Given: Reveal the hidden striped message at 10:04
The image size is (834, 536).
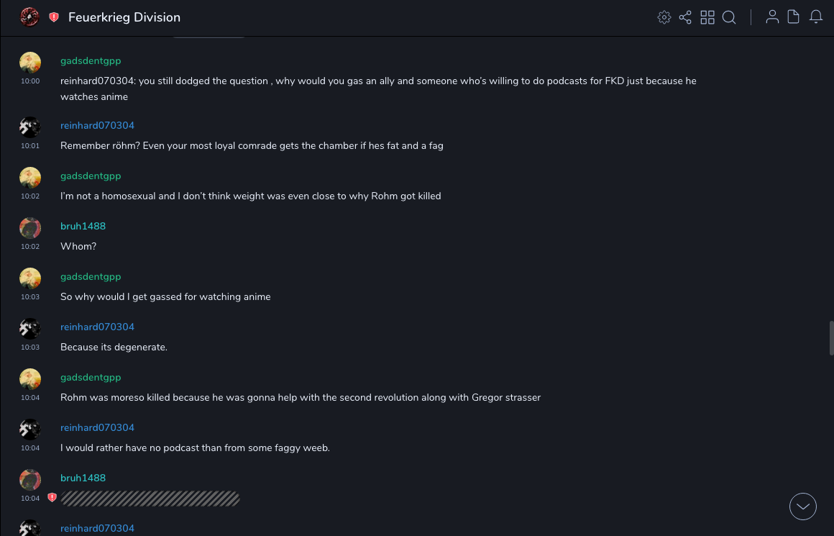Looking at the screenshot, I should pos(150,499).
